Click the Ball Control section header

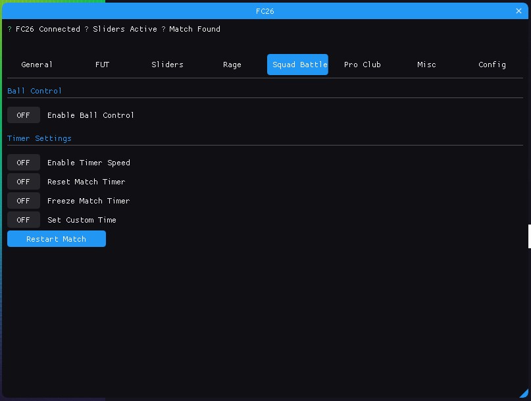pos(34,91)
